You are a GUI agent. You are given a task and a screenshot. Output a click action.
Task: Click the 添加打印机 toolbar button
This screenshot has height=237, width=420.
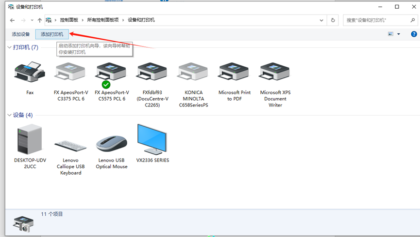pos(52,34)
